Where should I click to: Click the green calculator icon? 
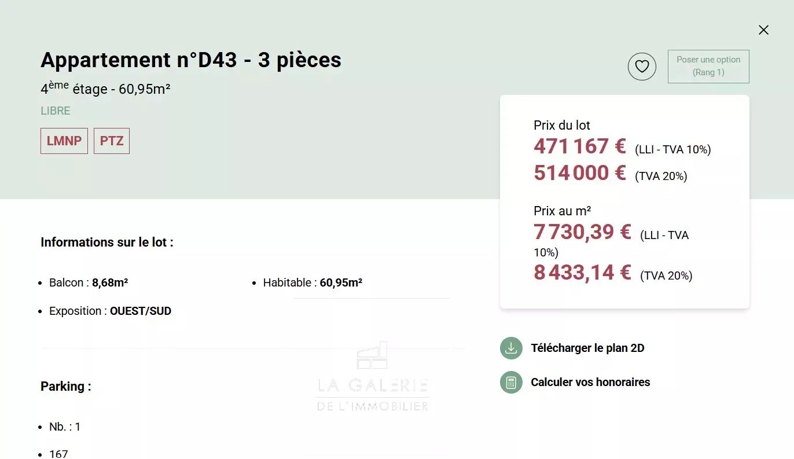tap(511, 383)
